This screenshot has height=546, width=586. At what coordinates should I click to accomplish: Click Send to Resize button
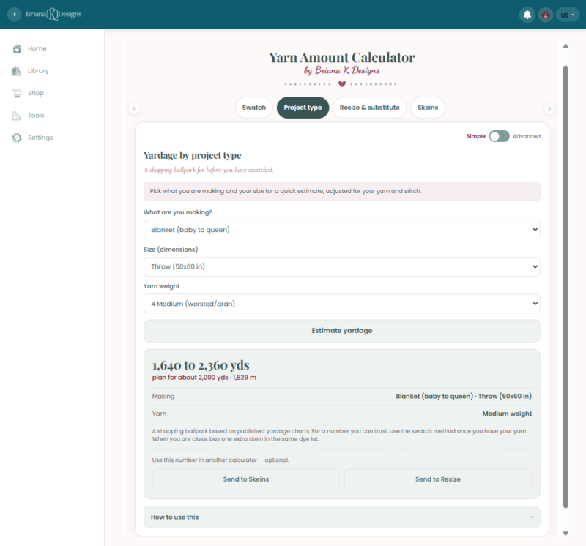point(437,479)
